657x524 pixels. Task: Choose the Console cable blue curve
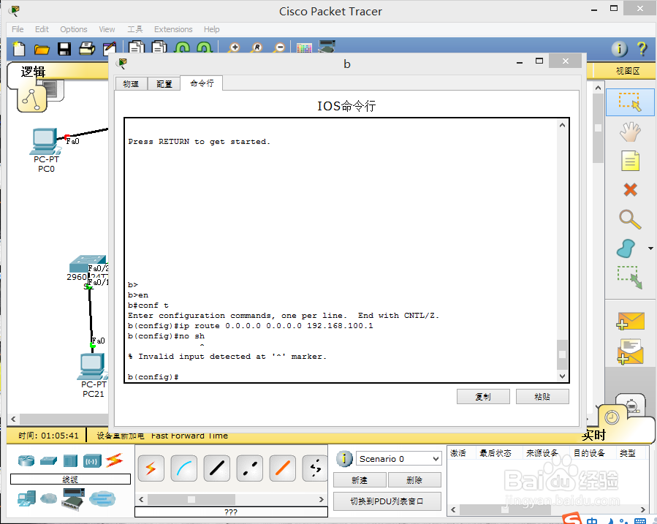coord(183,468)
